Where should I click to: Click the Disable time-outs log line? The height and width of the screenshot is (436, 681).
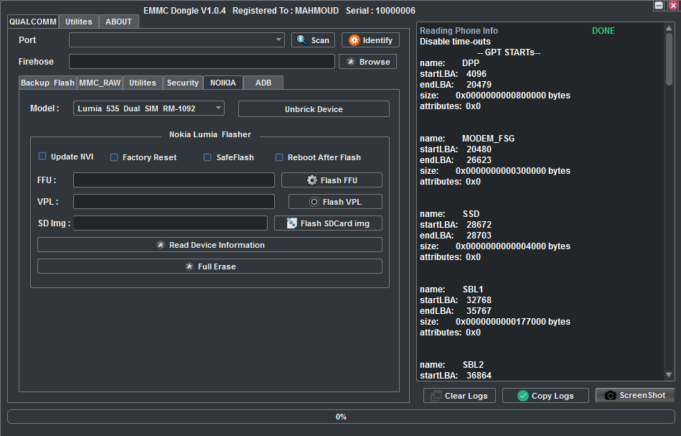click(x=455, y=42)
